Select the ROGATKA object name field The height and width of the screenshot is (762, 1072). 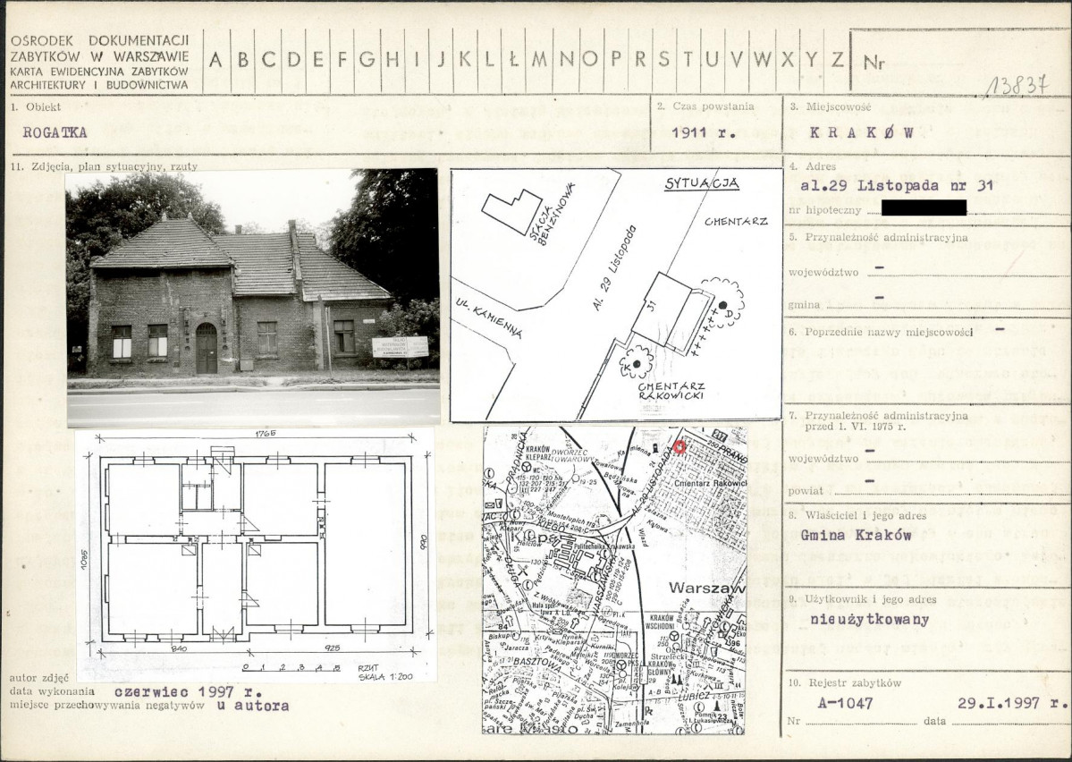(55, 132)
